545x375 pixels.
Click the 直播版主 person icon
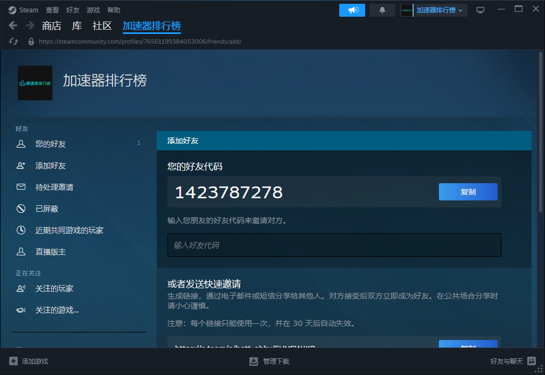(x=21, y=252)
